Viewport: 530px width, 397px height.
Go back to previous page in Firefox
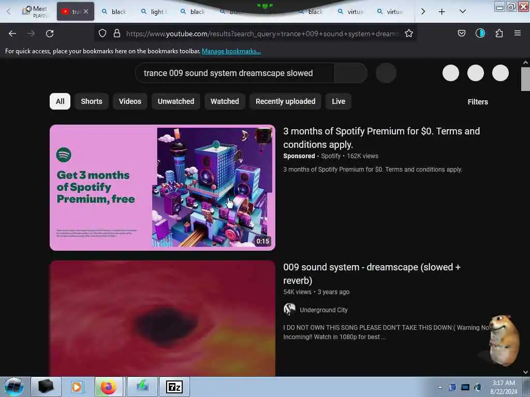point(12,34)
